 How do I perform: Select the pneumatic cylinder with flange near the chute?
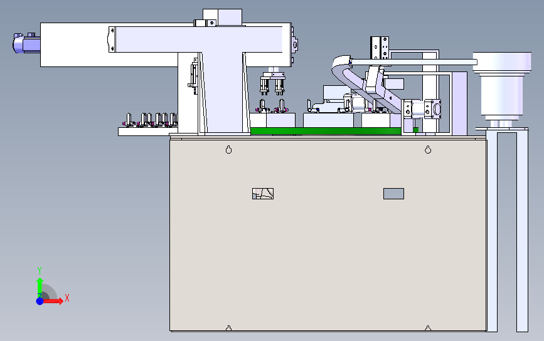tap(422, 108)
